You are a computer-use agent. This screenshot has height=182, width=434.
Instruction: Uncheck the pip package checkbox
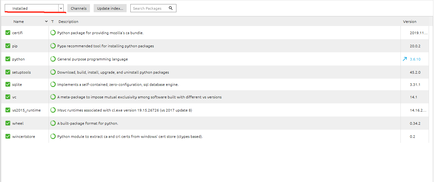(8, 46)
